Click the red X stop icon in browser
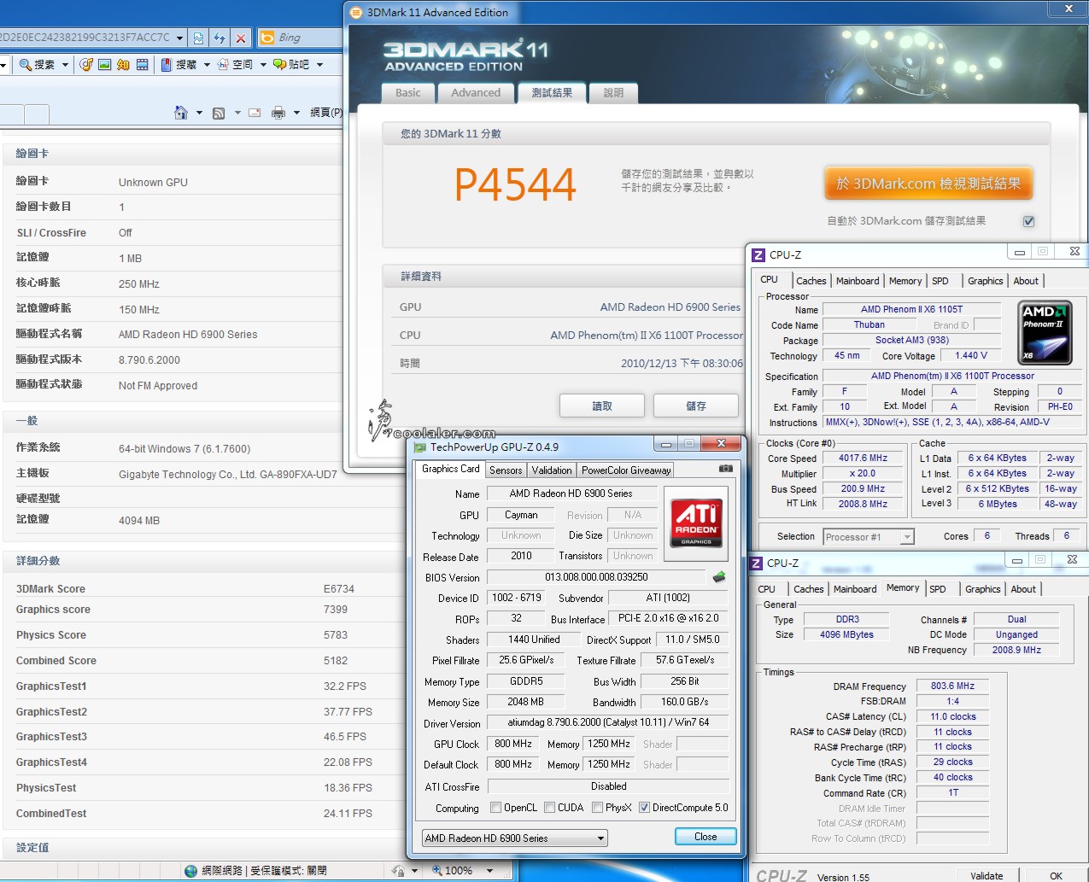Screen dimensions: 1089x882 pos(241,38)
